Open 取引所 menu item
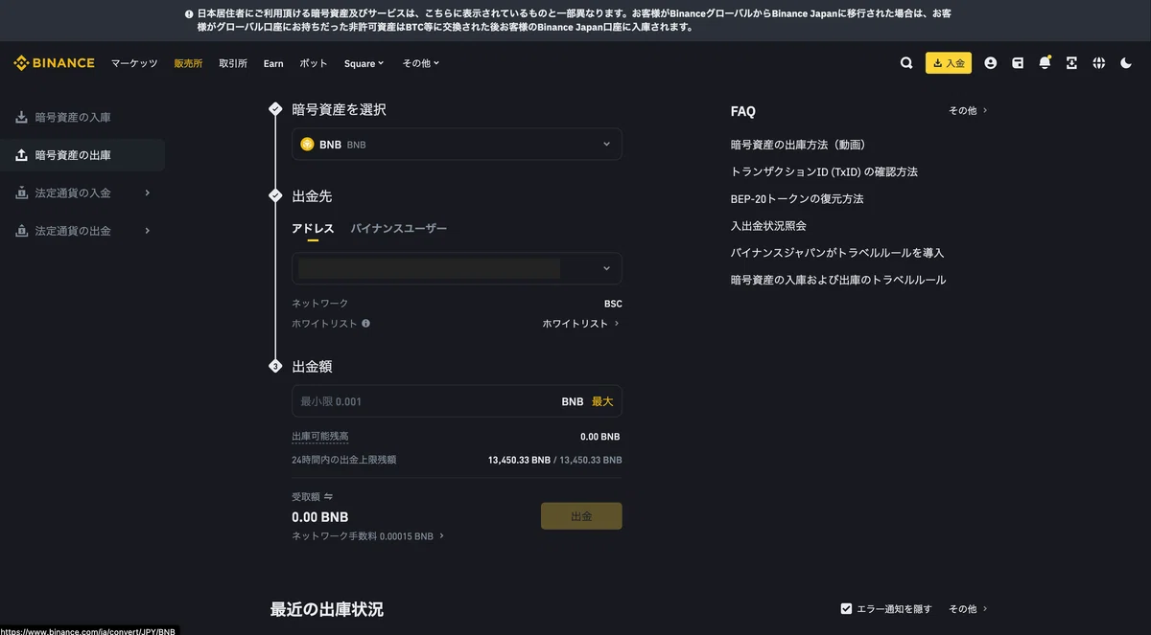The image size is (1151, 635). pyautogui.click(x=233, y=63)
